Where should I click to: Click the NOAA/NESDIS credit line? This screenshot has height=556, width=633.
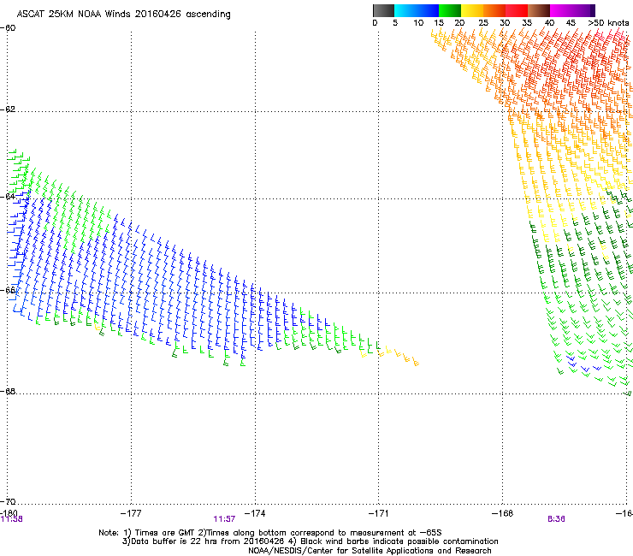pos(370,551)
